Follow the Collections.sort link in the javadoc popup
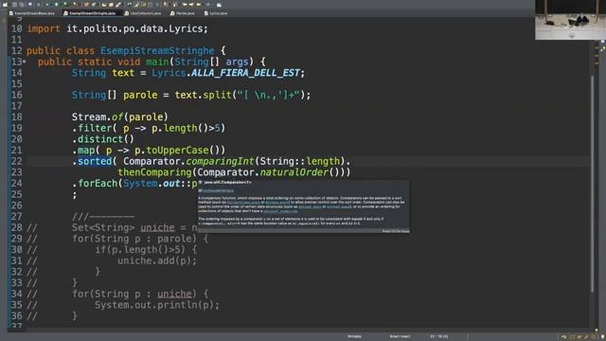This screenshot has height=341, width=606. click(243, 202)
